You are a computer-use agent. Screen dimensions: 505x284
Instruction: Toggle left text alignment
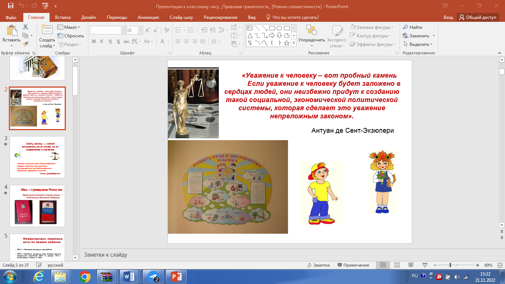(x=178, y=41)
